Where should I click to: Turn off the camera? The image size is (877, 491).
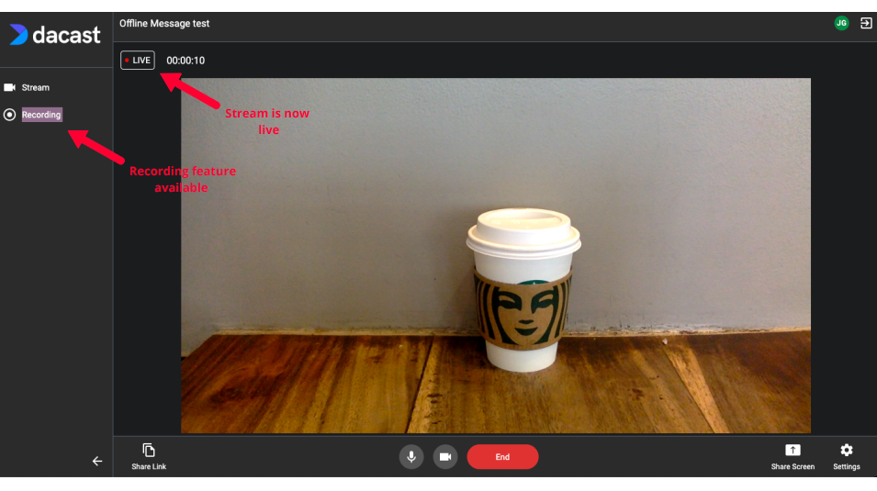click(445, 457)
